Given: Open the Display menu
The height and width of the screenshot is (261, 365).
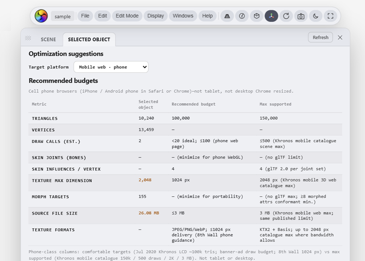Looking at the screenshot, I should (x=156, y=16).
